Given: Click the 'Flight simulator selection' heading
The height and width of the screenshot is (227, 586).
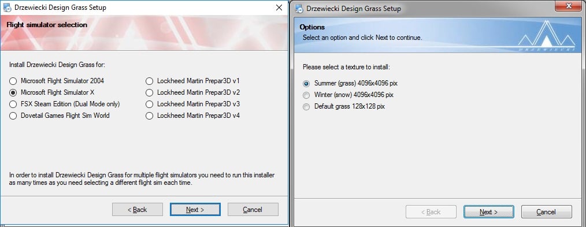Looking at the screenshot, I should [x=47, y=25].
